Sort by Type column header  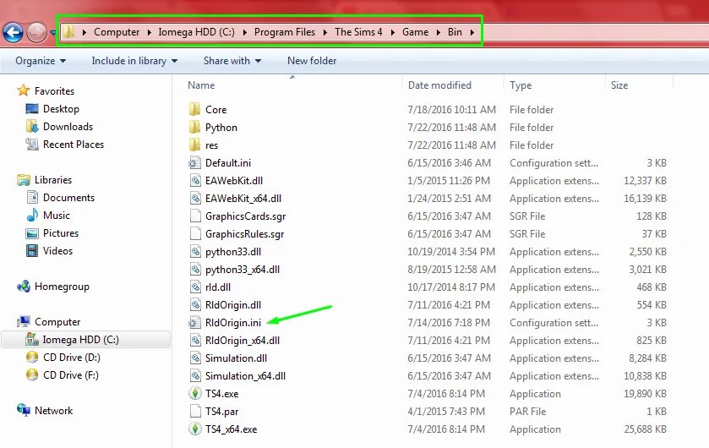(521, 85)
